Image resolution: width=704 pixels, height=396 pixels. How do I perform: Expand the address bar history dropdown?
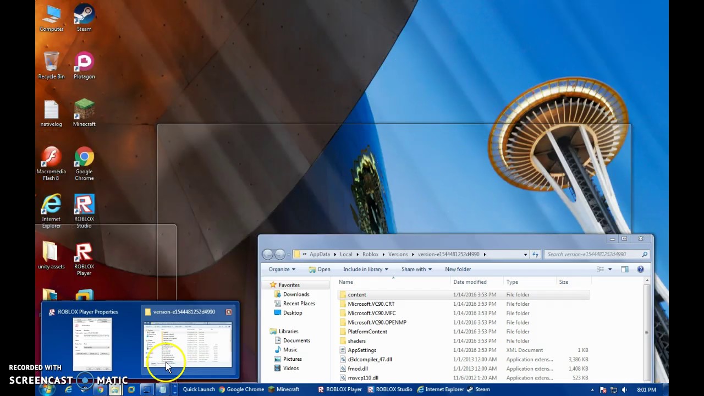pyautogui.click(x=525, y=255)
